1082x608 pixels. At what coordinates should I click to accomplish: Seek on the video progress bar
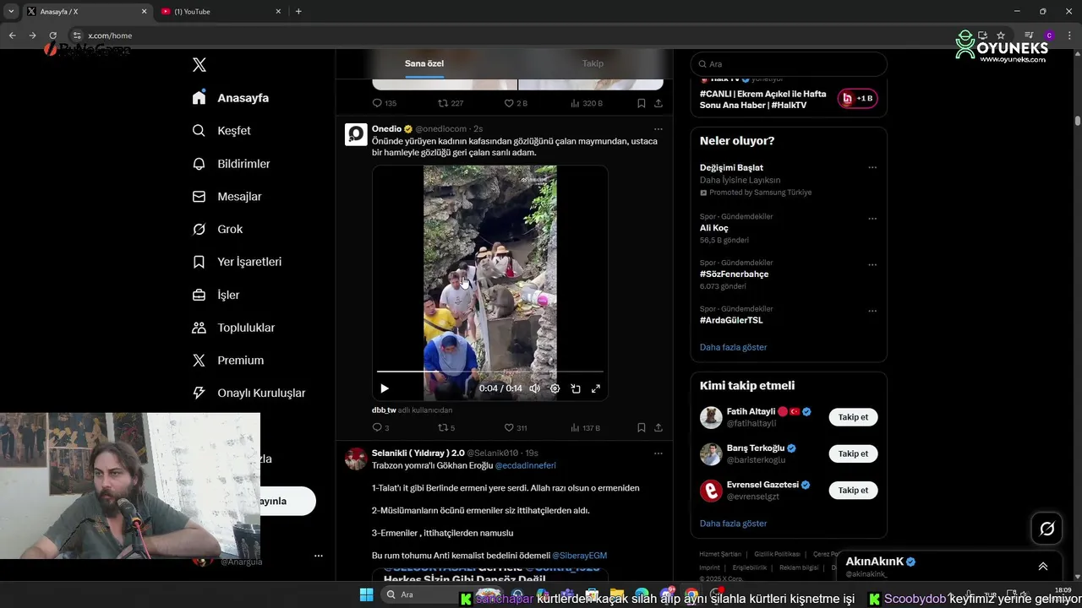coord(490,372)
